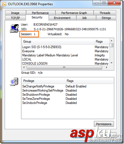Close the OUTLOOK.EXE Properties window
This screenshot has width=124, height=144.
[x=114, y=3]
